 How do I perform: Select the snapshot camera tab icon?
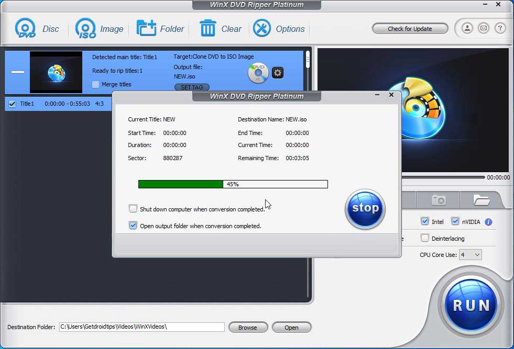coord(439,200)
